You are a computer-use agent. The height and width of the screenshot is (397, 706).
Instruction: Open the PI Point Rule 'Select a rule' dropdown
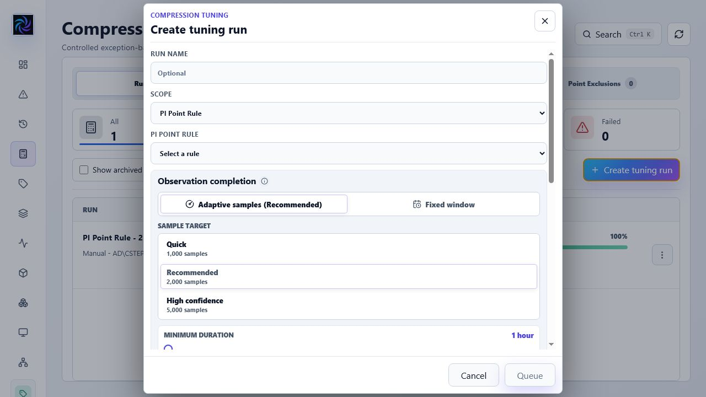click(x=349, y=153)
